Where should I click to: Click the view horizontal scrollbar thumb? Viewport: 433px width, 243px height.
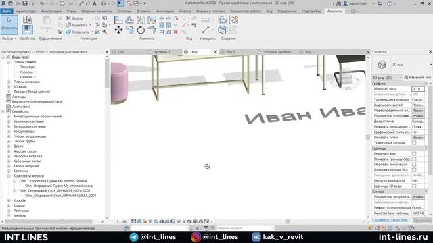pos(288,221)
